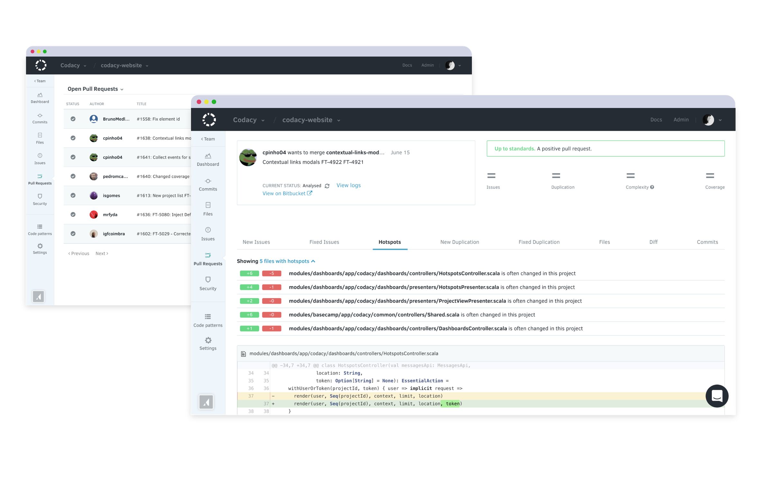Open the chat support bubble
Viewport: 772px width, 503px height.
click(x=717, y=396)
